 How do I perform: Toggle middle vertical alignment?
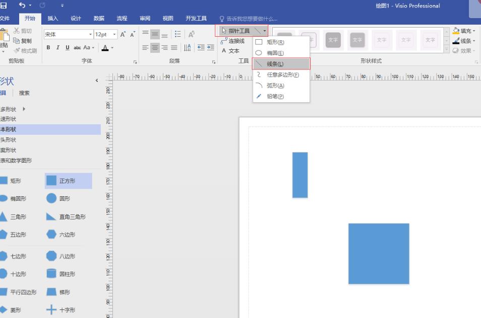point(155,34)
